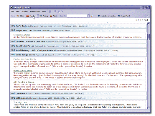The image size is (155, 116).
Task: Click the globe icon beside kottke.org
Action: [x=14, y=98]
